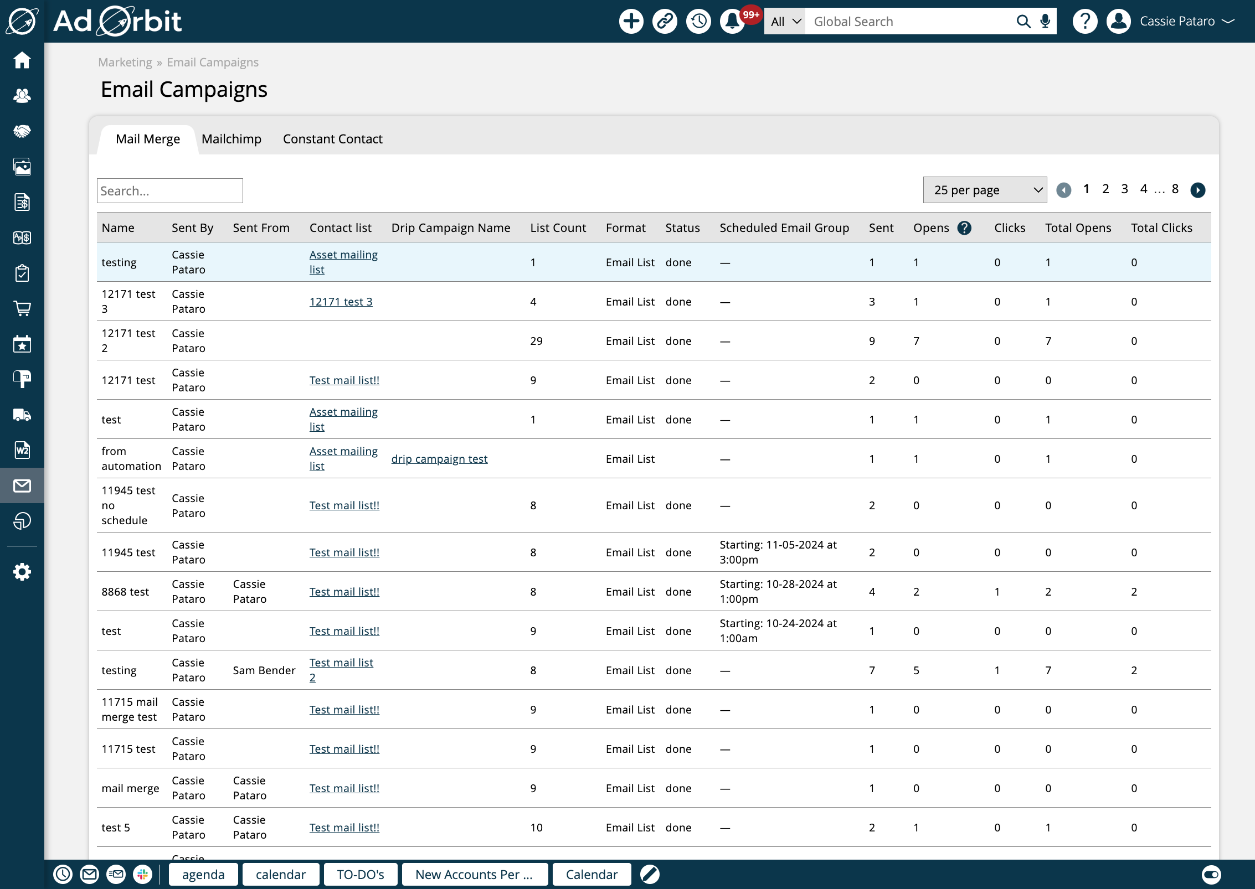
Task: Open the A/$ billing icon in sidebar
Action: point(22,237)
